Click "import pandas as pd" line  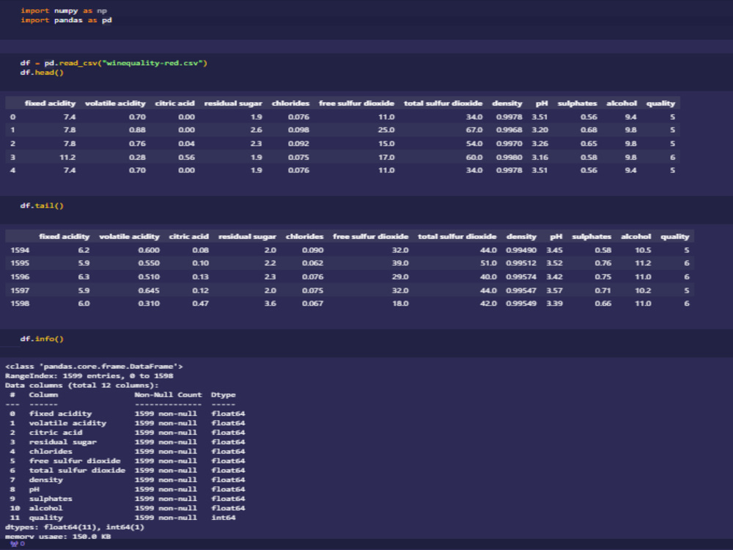67,20
